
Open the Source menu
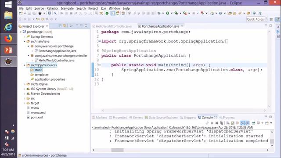[x=39, y=8]
